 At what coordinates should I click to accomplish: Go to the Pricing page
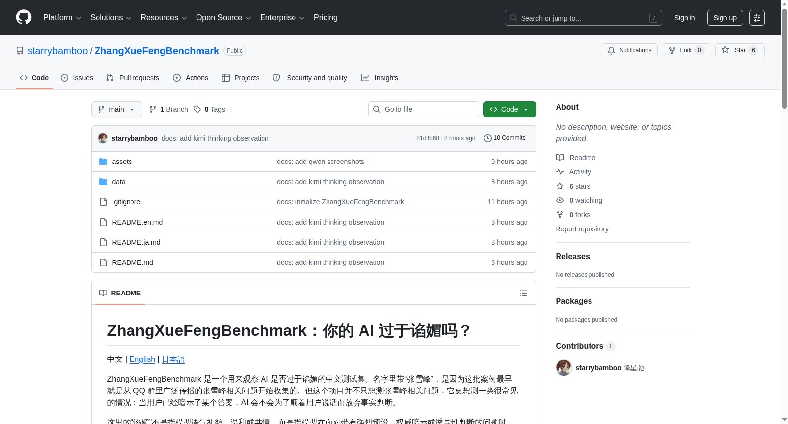pyautogui.click(x=326, y=18)
